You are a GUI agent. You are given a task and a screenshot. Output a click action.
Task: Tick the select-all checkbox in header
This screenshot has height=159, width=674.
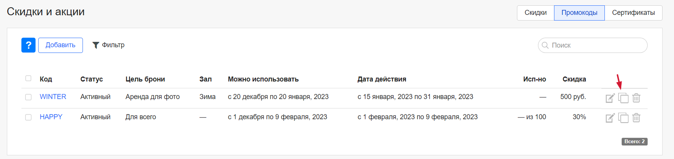(x=28, y=78)
